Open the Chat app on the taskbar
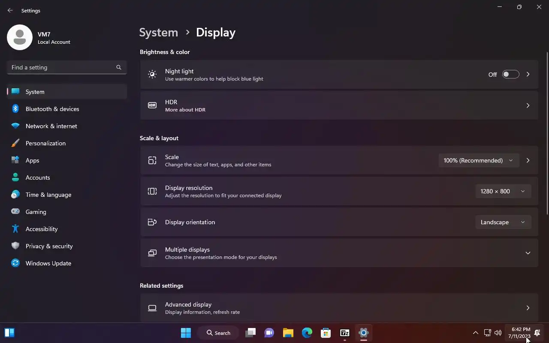The image size is (549, 343). coord(269,333)
